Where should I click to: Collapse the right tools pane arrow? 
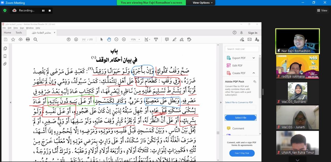(221, 102)
